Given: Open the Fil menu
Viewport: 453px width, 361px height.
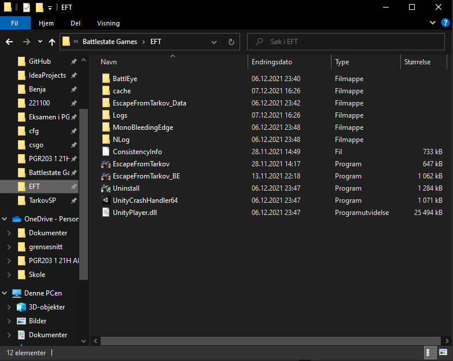Looking at the screenshot, I should point(15,23).
